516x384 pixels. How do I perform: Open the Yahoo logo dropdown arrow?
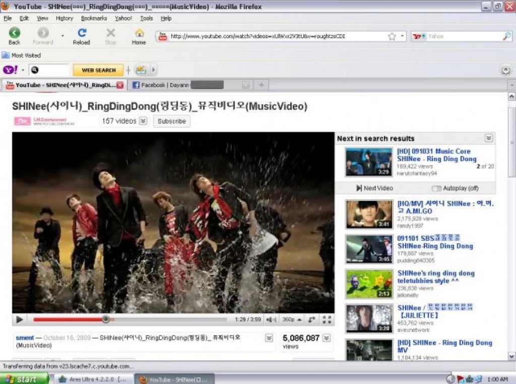(x=23, y=70)
